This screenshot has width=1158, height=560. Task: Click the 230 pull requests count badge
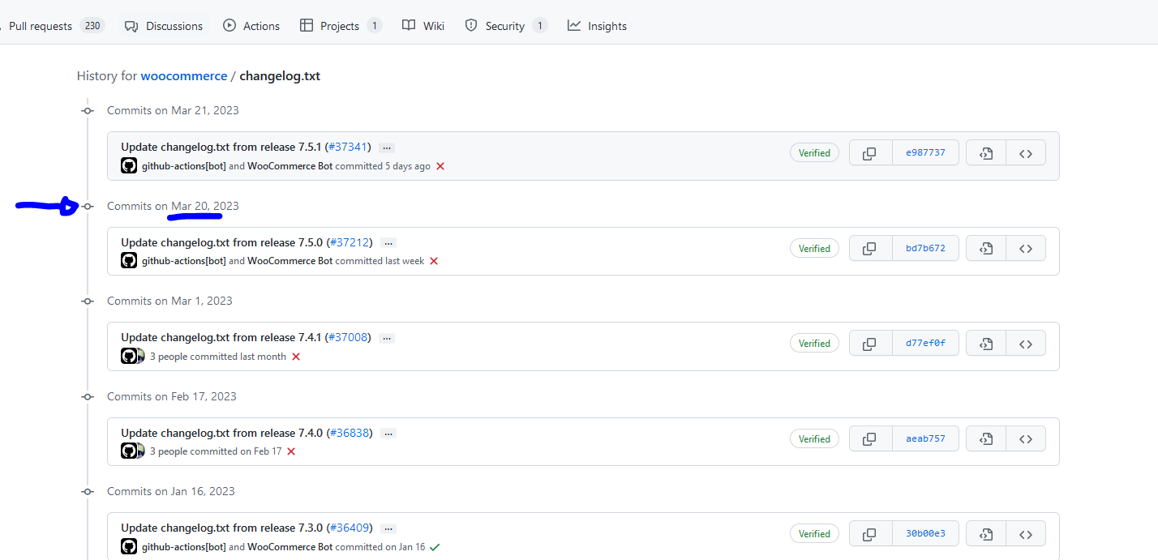92,25
